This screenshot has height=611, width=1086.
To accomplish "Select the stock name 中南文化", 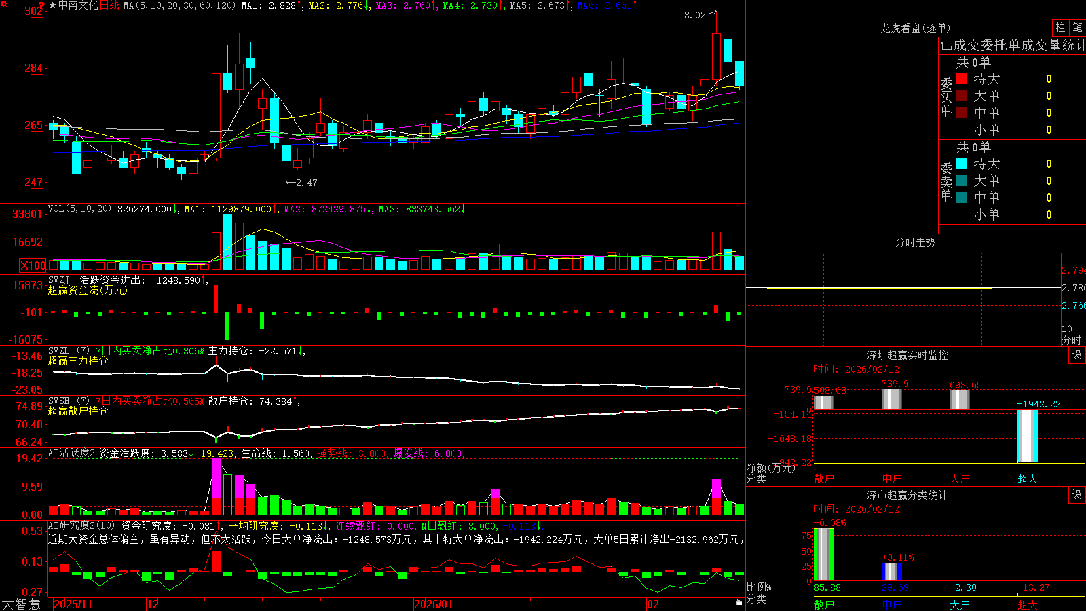I will coord(78,5).
